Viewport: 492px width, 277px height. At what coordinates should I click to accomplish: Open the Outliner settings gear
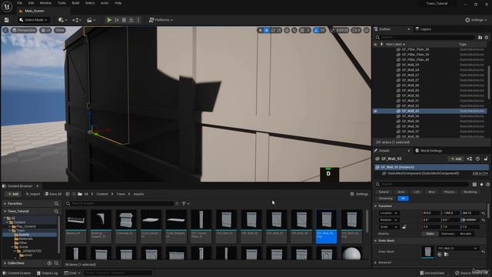pyautogui.click(x=487, y=37)
